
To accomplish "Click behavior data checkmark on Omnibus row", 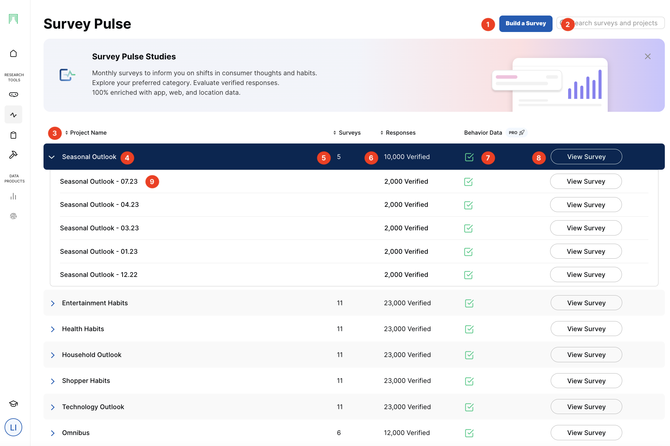I will [469, 433].
